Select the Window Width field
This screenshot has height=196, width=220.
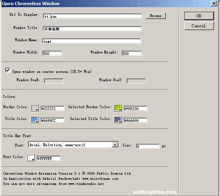pos(52,53)
